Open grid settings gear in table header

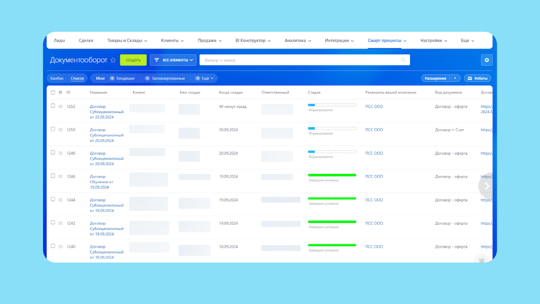pos(60,92)
